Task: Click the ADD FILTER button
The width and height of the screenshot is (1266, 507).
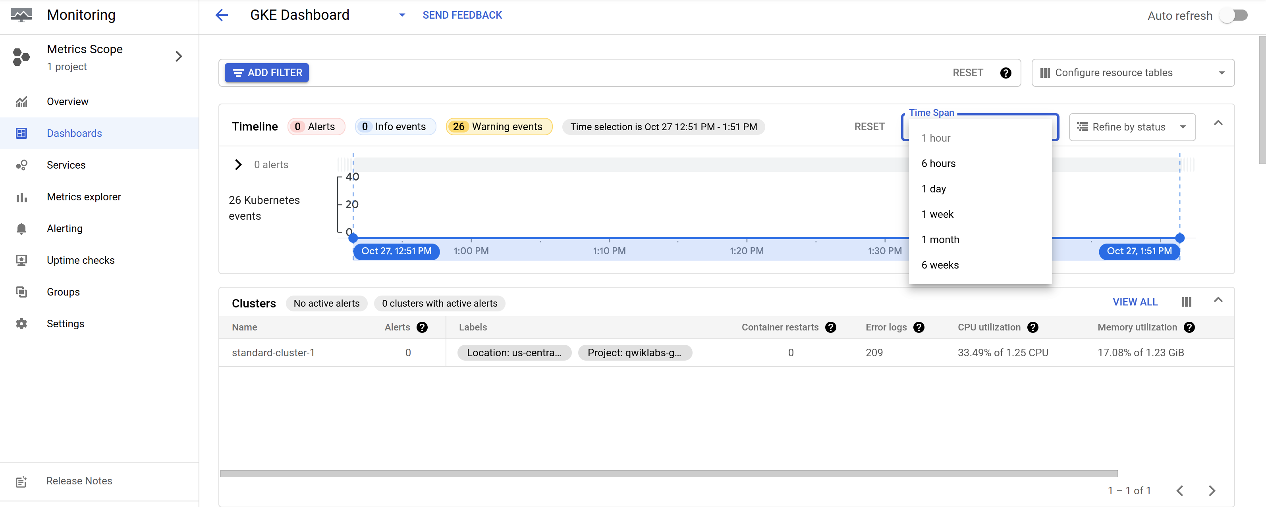Action: (x=267, y=73)
